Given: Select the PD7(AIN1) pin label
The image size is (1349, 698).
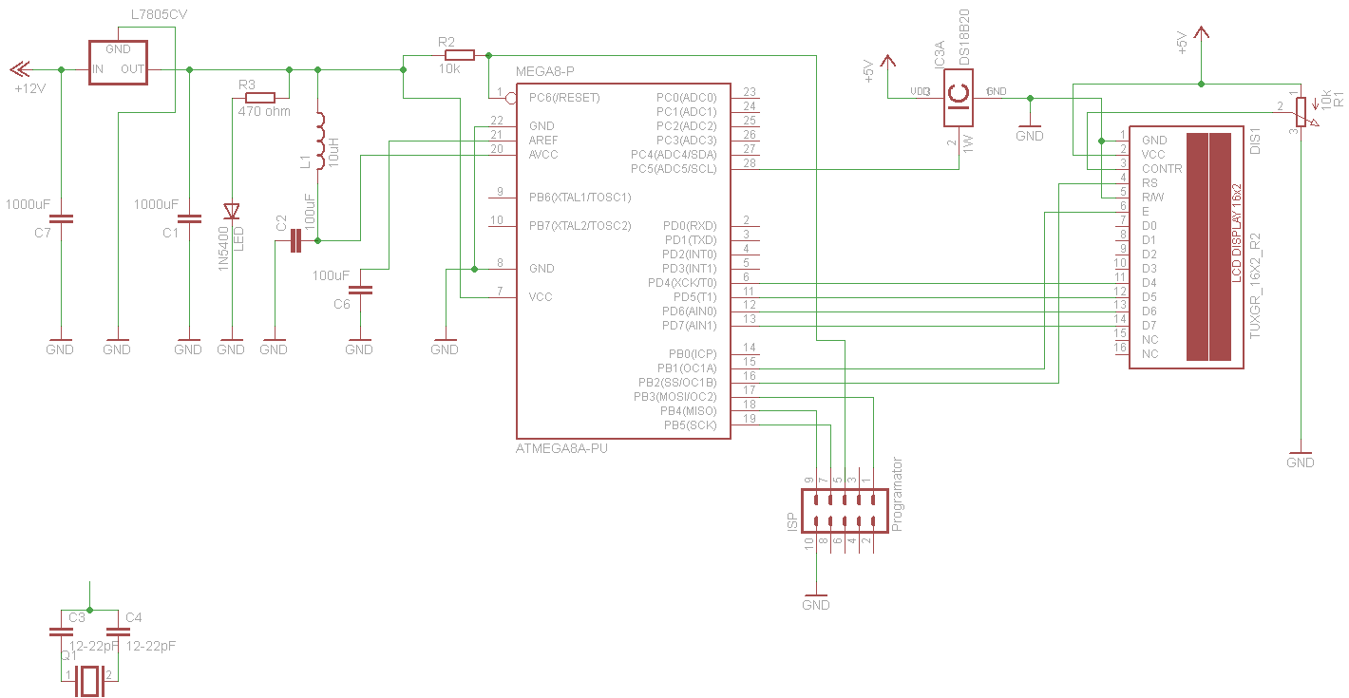Looking at the screenshot, I should (x=690, y=326).
